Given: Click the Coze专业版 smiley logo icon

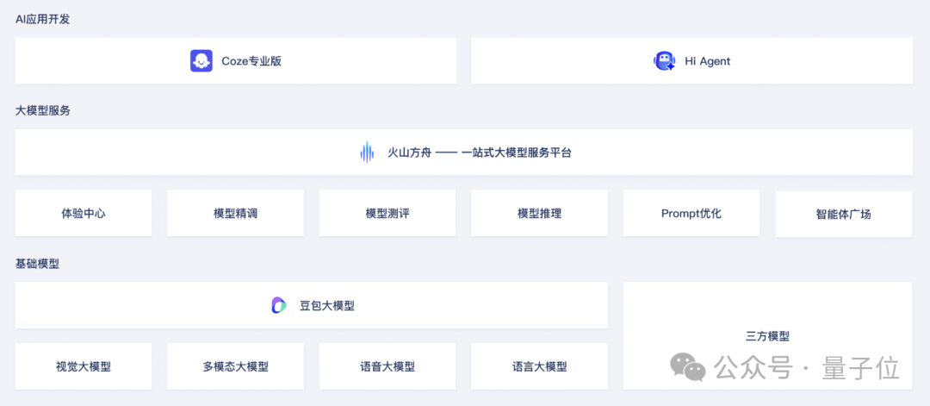Looking at the screenshot, I should tap(201, 61).
